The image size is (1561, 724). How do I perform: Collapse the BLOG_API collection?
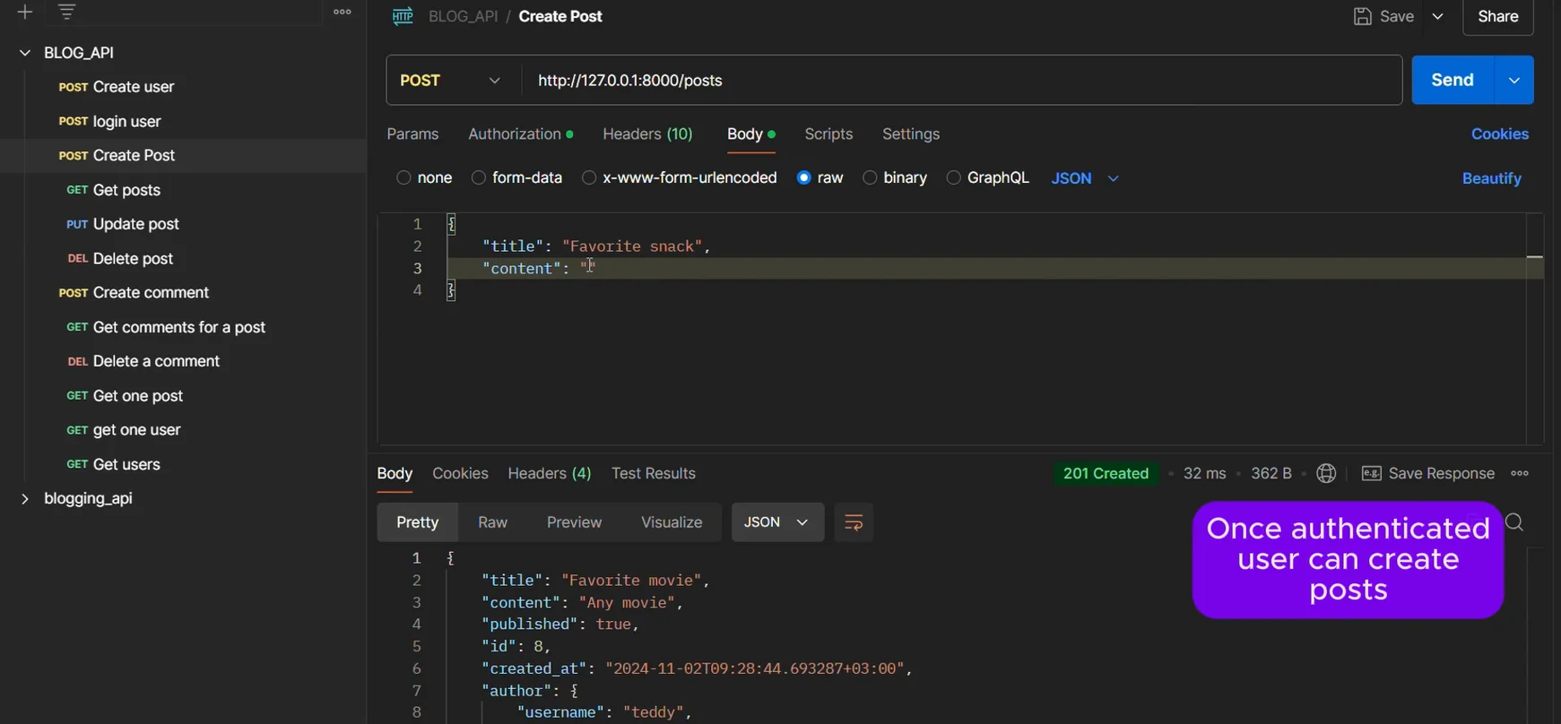(25, 53)
